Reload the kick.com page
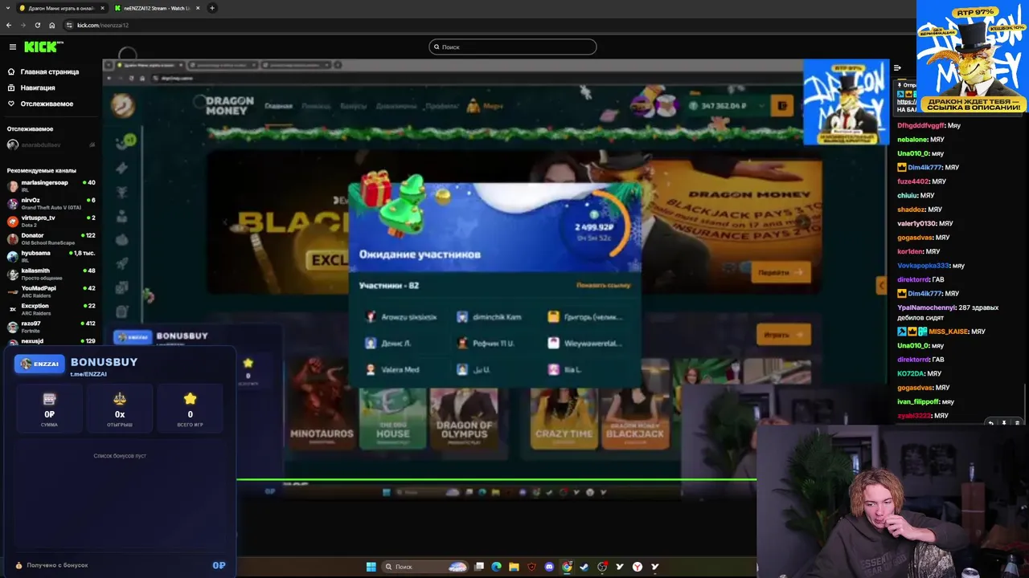The height and width of the screenshot is (578, 1029). pos(37,25)
